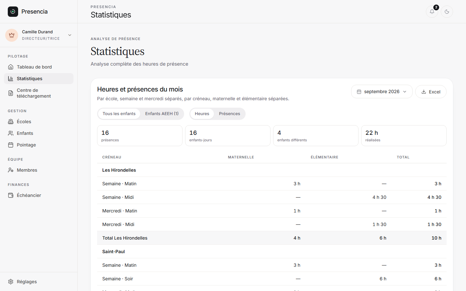Viewport: 466px width, 291px height.
Task: Go to Enfants page
Action: [x=39, y=133]
